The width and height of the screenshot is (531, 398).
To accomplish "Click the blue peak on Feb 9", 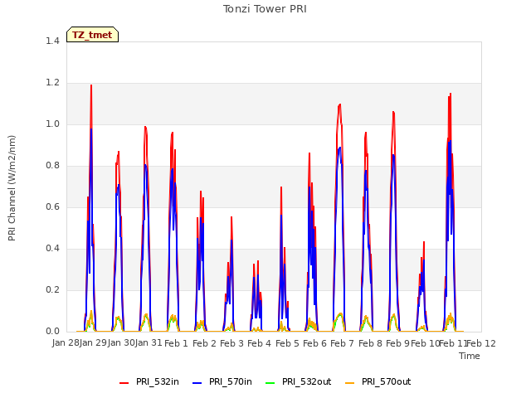I will [x=393, y=155].
